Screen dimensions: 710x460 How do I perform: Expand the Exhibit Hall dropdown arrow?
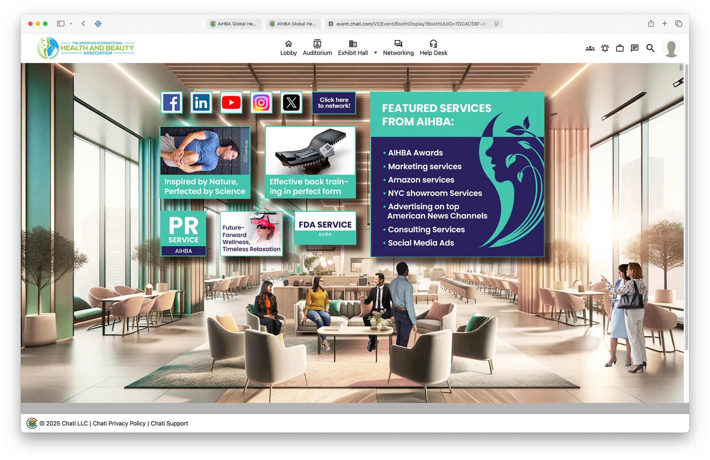(x=375, y=53)
